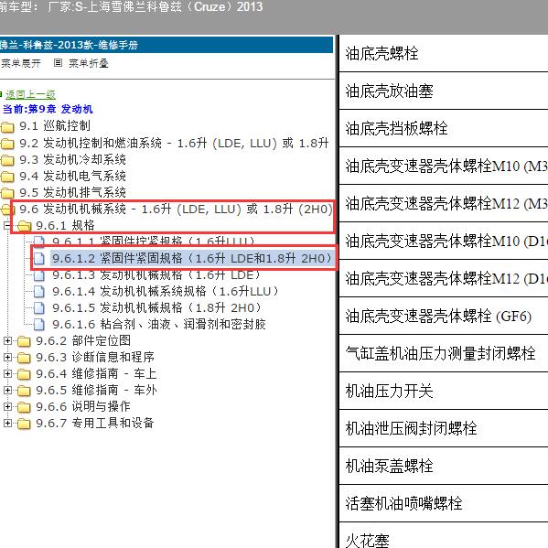Click folder icon of 9.6.2 部件定位图

tap(24, 341)
